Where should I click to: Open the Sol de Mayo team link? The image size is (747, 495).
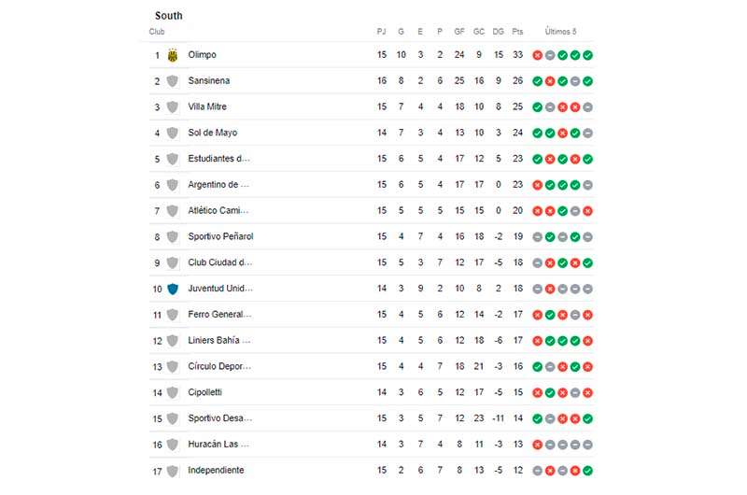213,133
